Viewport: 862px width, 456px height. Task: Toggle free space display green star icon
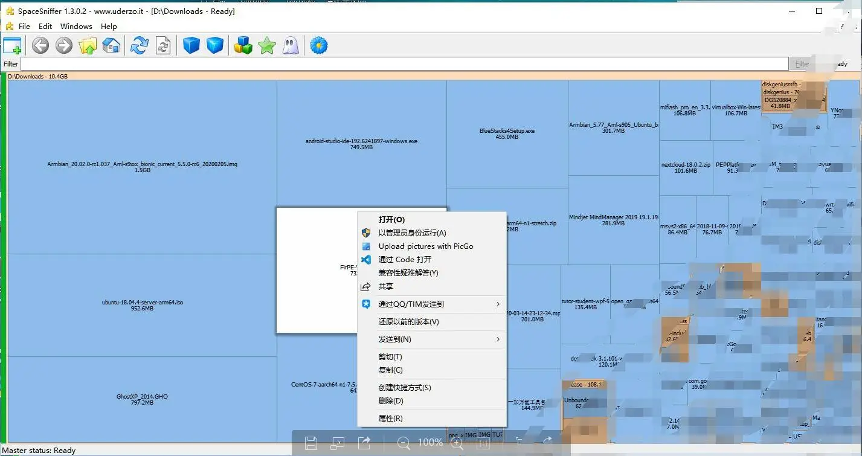(267, 45)
